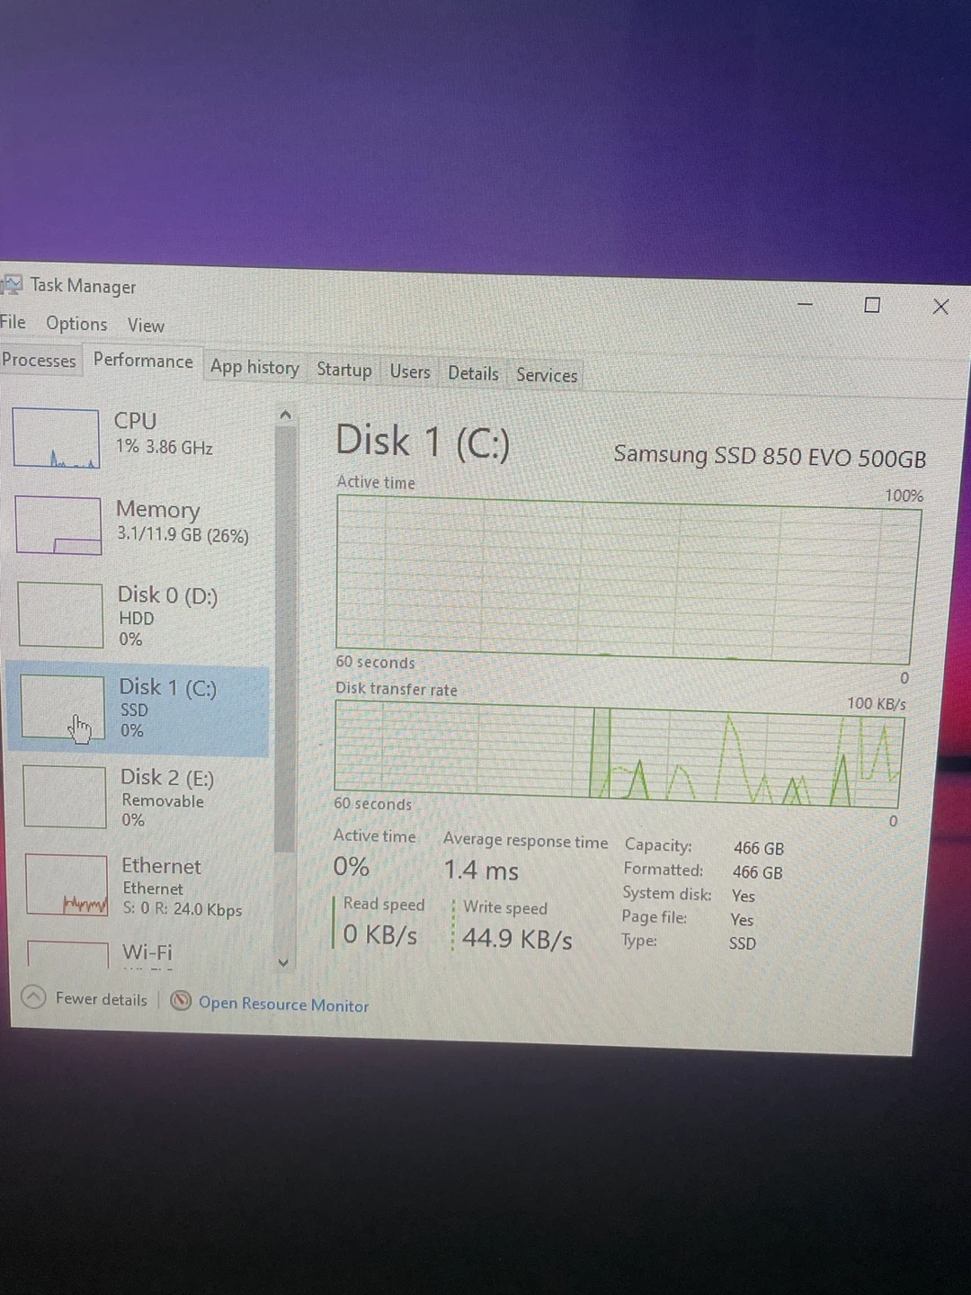Open the Options menu

tap(76, 324)
